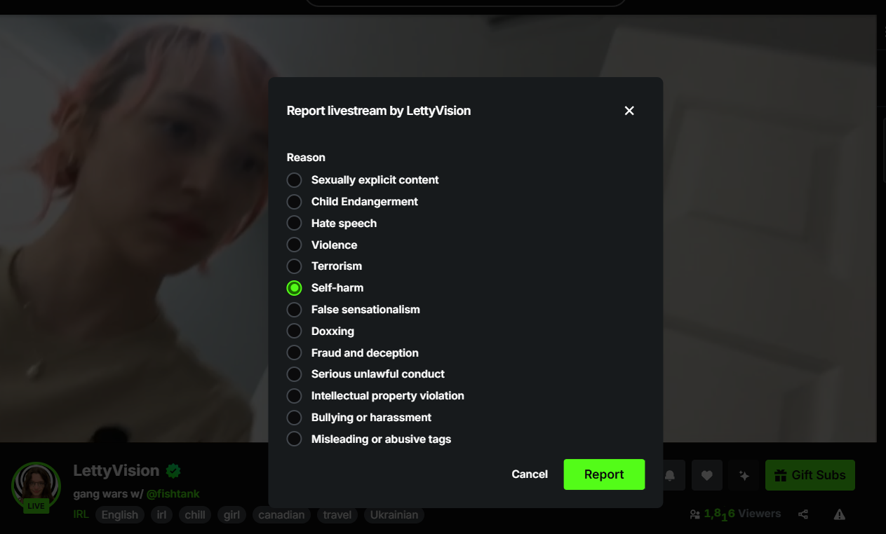This screenshot has width=886, height=534.
Task: Click the LettyVision channel name
Action: [116, 470]
